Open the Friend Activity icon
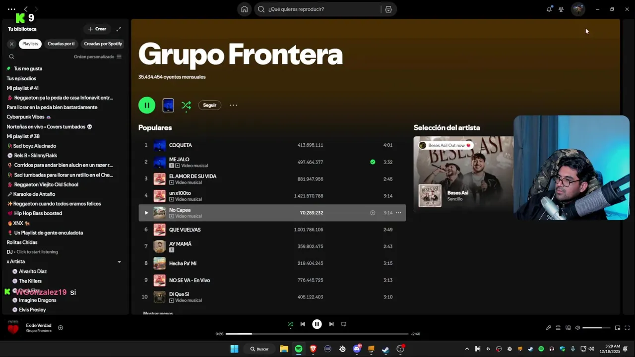 [x=561, y=9]
